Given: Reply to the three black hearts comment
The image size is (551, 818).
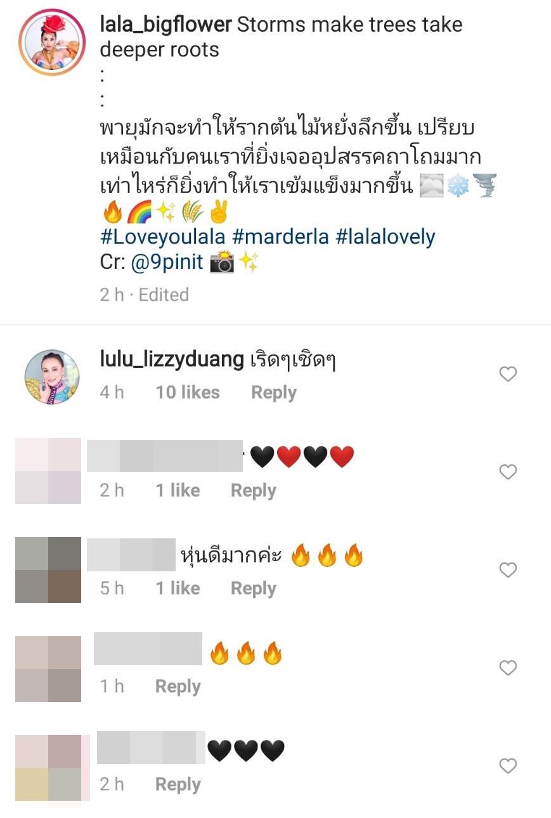Looking at the screenshot, I should (178, 784).
